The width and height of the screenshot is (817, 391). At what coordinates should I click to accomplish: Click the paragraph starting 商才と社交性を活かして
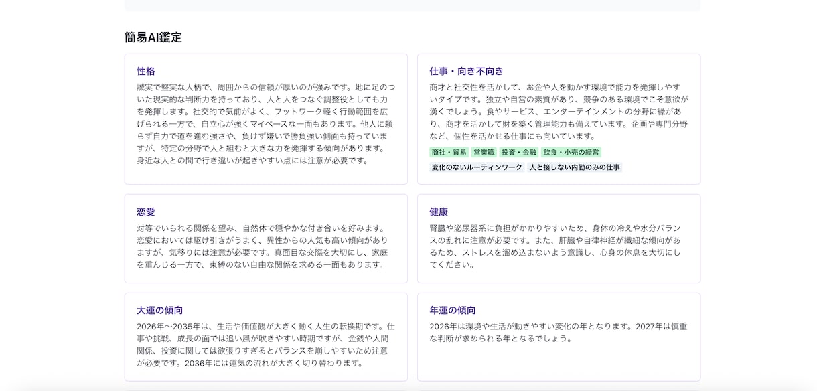pyautogui.click(x=559, y=112)
